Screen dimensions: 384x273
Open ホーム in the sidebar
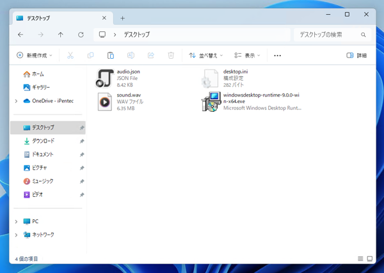(x=33, y=74)
